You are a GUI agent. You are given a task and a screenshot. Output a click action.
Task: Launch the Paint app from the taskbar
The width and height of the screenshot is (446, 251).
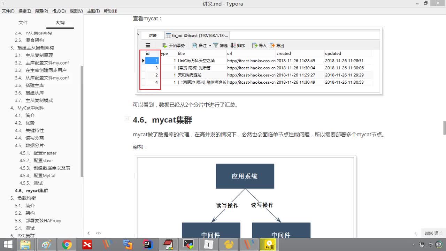[x=46, y=245]
